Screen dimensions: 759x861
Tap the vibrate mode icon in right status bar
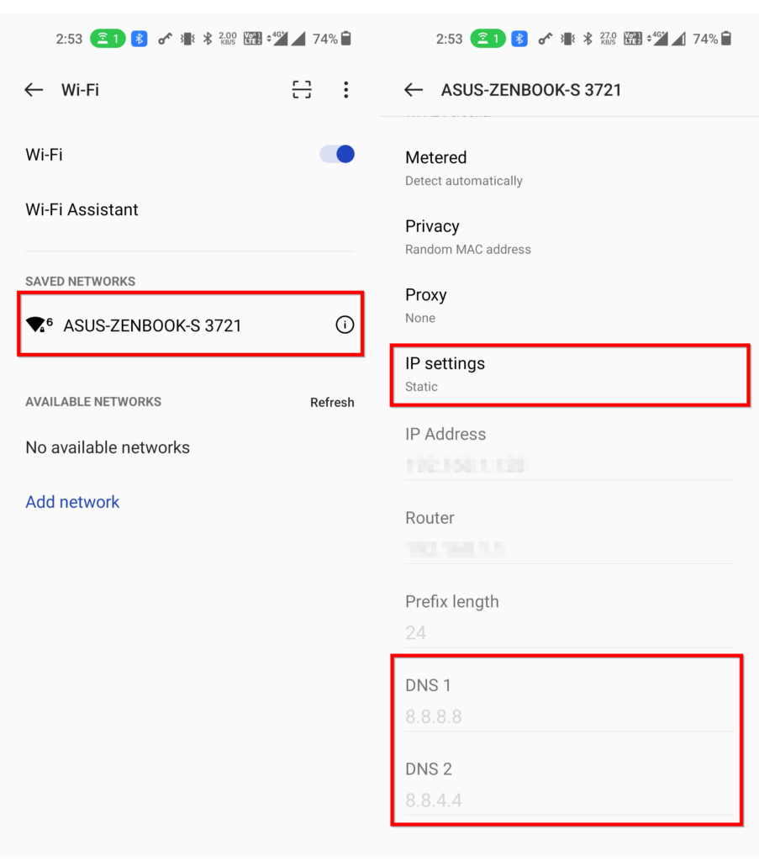pos(567,39)
